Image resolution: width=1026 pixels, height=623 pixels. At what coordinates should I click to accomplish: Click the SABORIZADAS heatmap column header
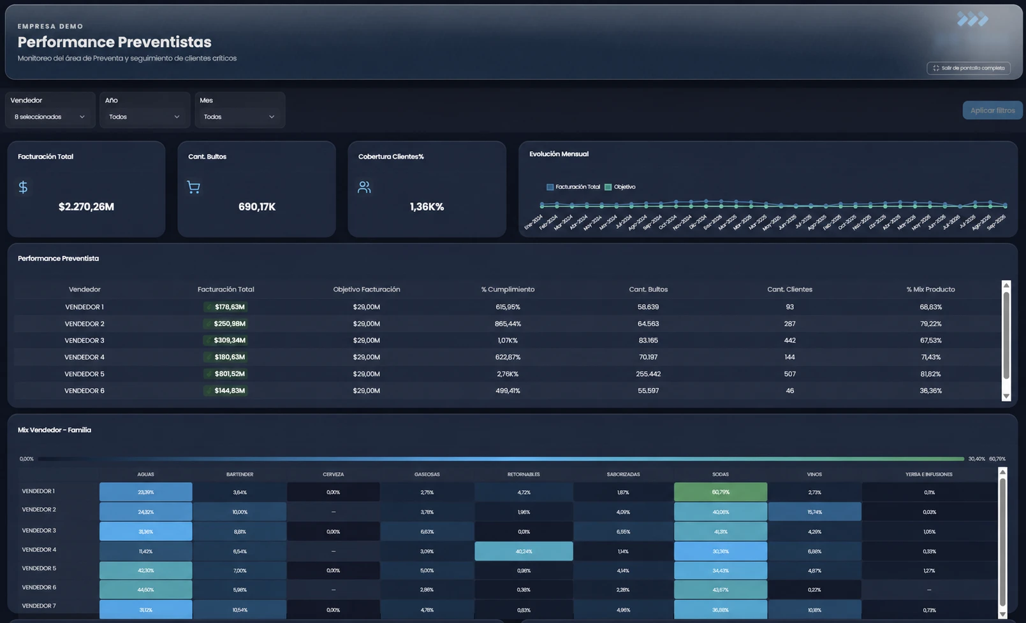pos(623,475)
